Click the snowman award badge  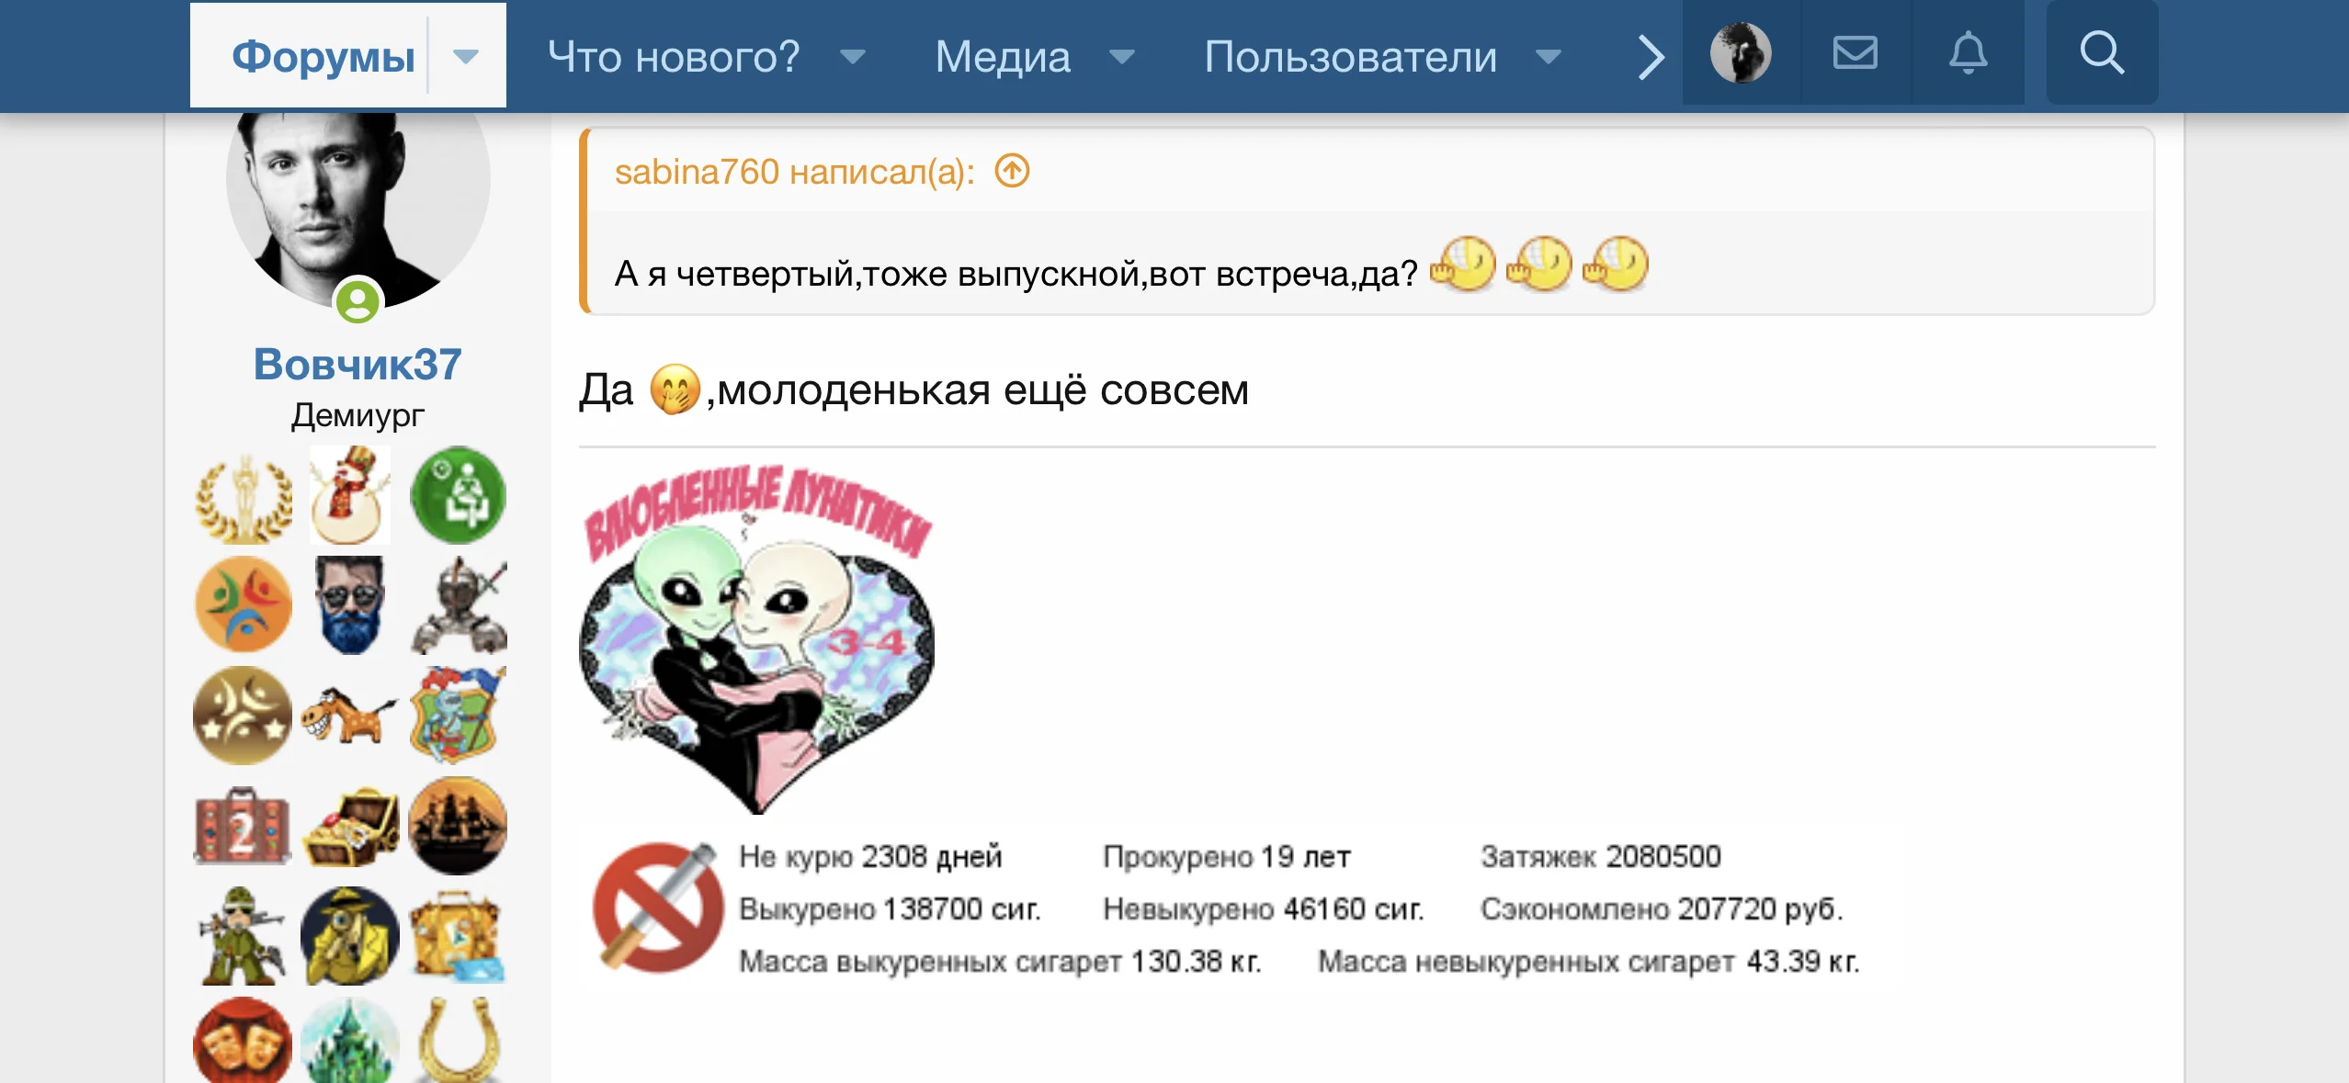tap(349, 495)
